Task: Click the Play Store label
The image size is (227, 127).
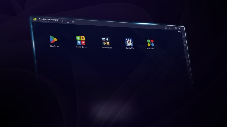Action: click(54, 46)
